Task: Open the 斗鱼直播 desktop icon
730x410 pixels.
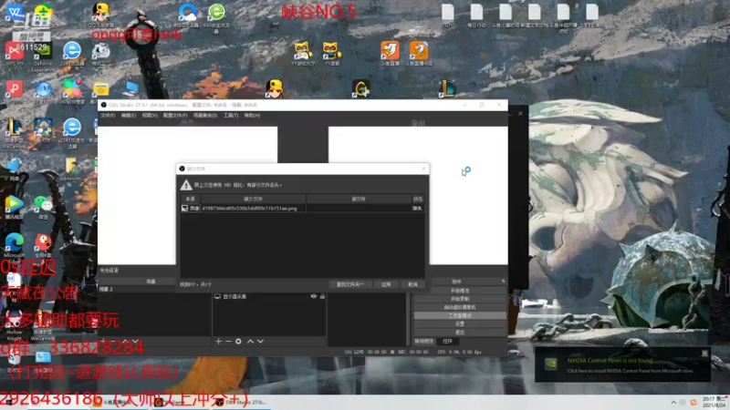Action: click(x=390, y=54)
